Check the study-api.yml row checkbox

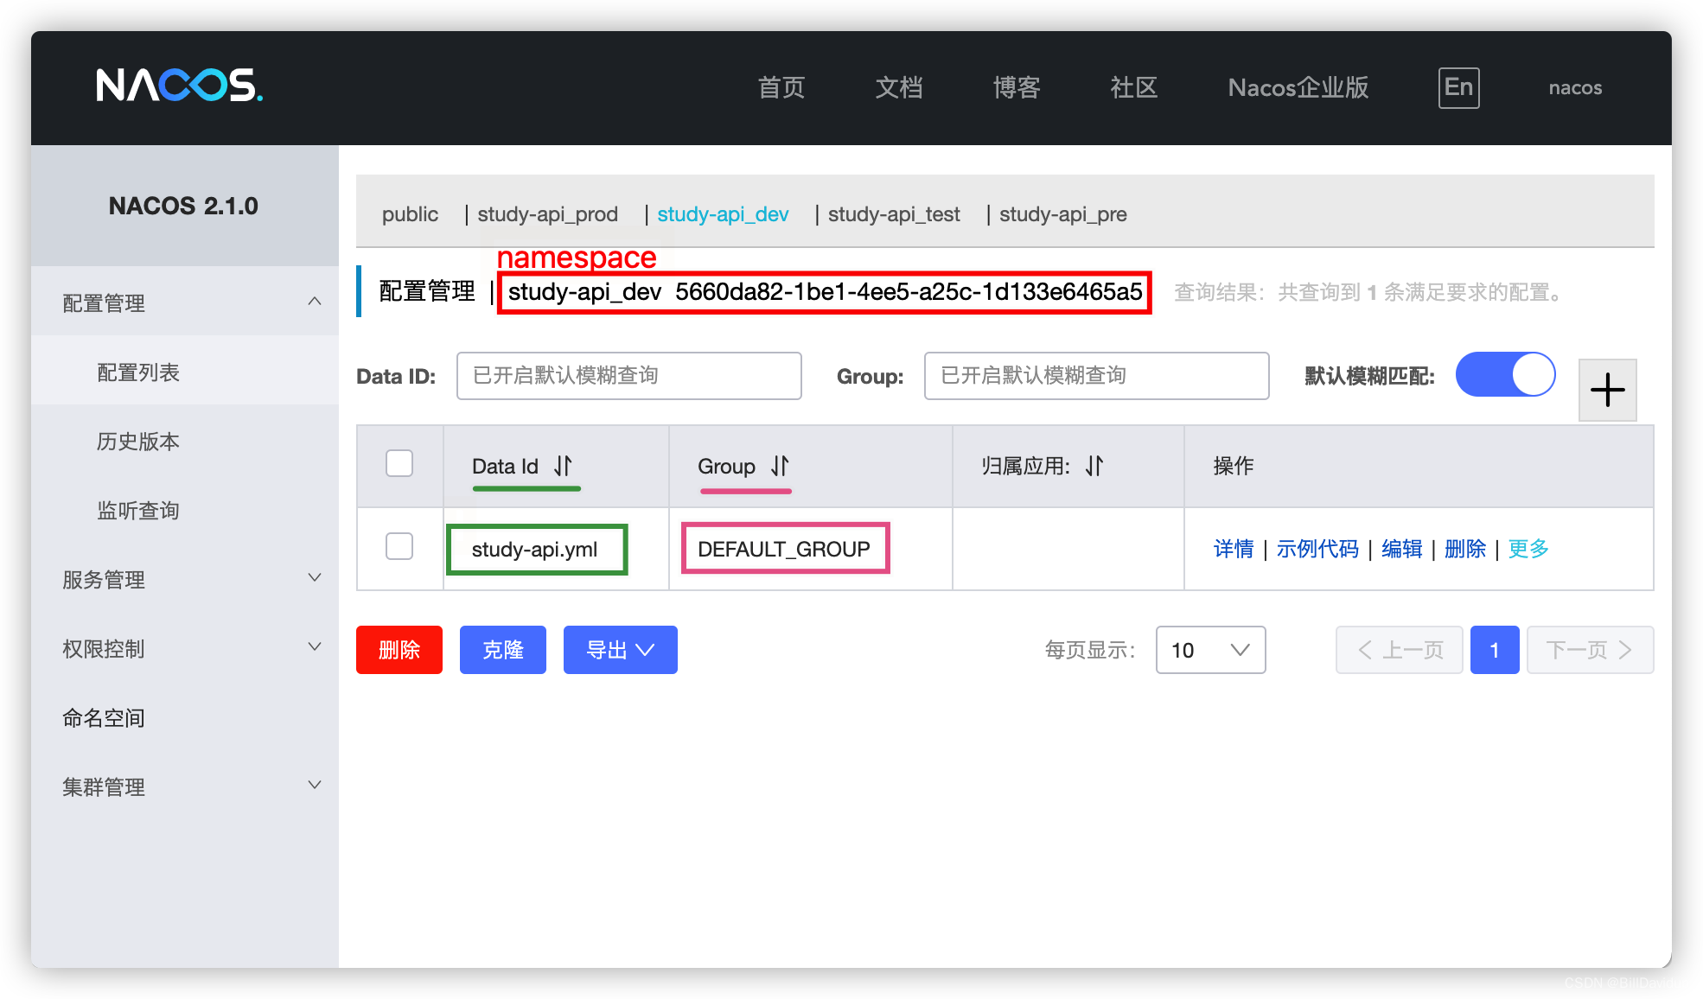coord(399,546)
